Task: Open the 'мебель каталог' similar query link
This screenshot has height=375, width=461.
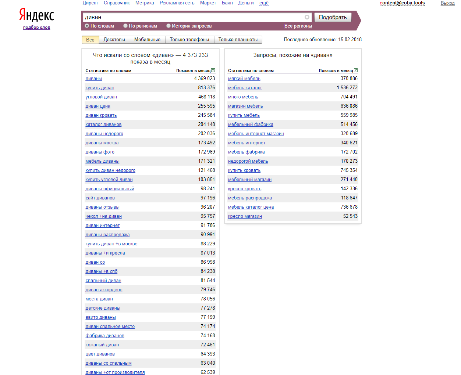Action: pos(245,88)
